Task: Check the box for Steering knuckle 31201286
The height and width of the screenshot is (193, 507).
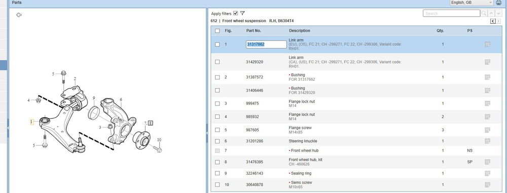Action: 218,141
